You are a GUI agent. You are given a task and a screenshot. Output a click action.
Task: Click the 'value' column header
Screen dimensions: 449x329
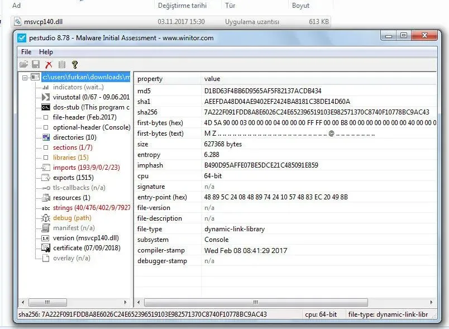pos(212,79)
